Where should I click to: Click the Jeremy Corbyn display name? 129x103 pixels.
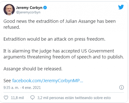pos(29,8)
